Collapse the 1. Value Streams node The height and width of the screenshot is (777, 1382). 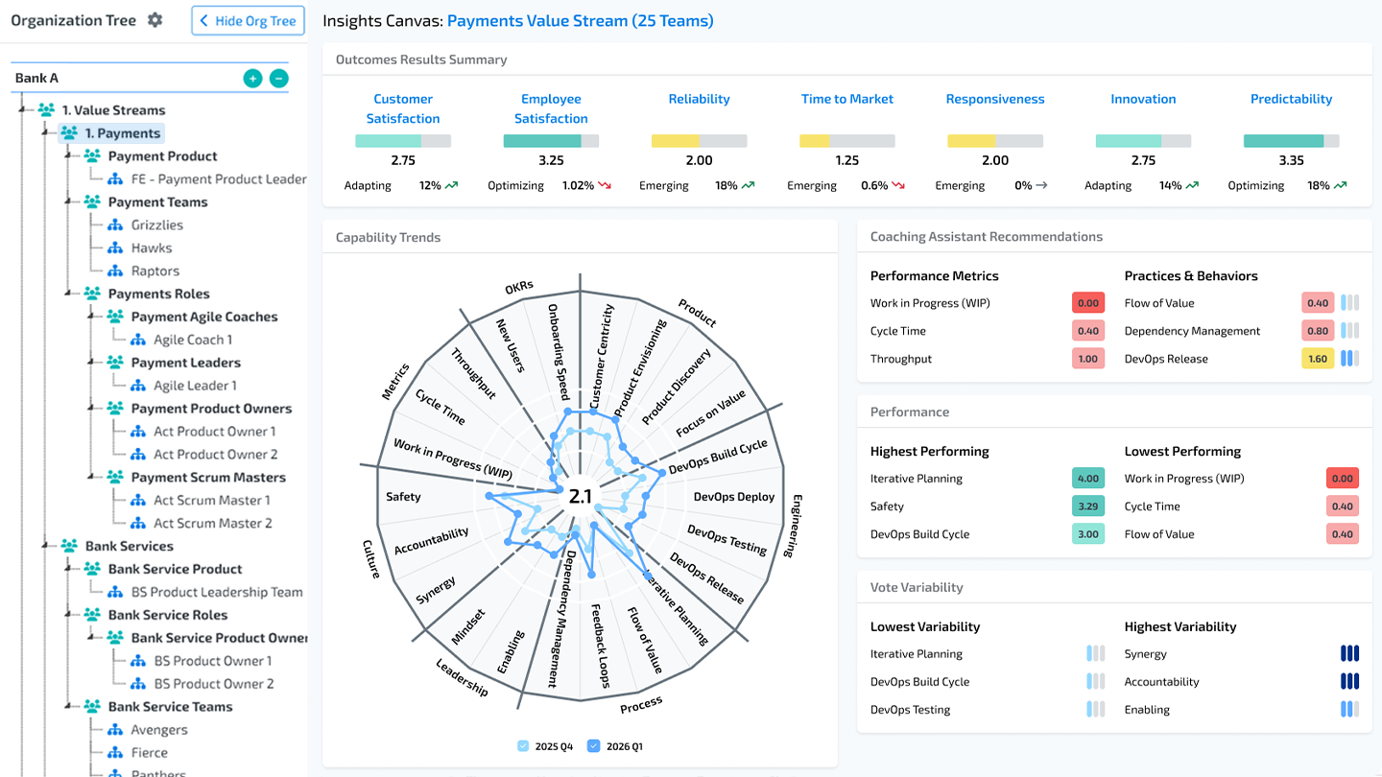(22, 110)
